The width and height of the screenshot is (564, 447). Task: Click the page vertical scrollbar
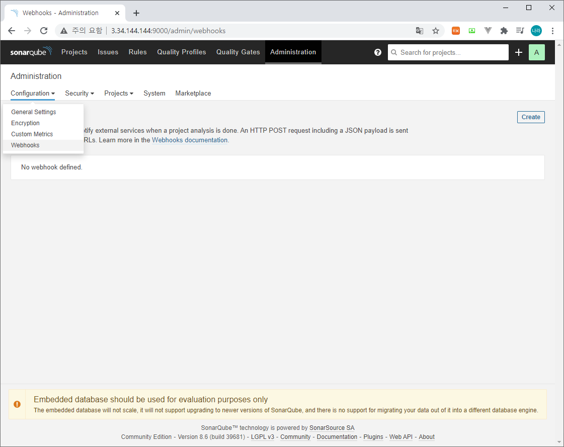pos(559,243)
